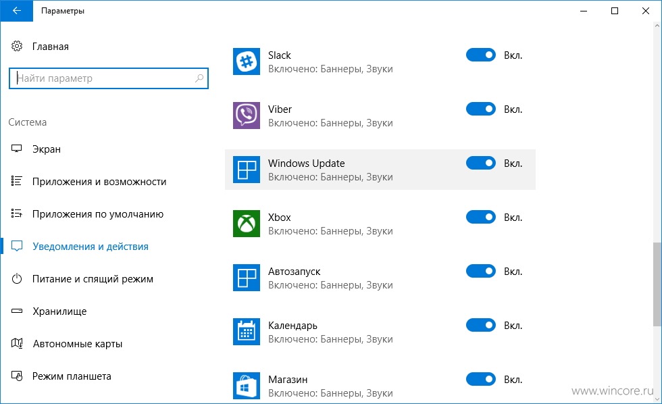Turn off Windows Update notifications switch
Viewport: 662px width, 404px height.
(x=480, y=163)
